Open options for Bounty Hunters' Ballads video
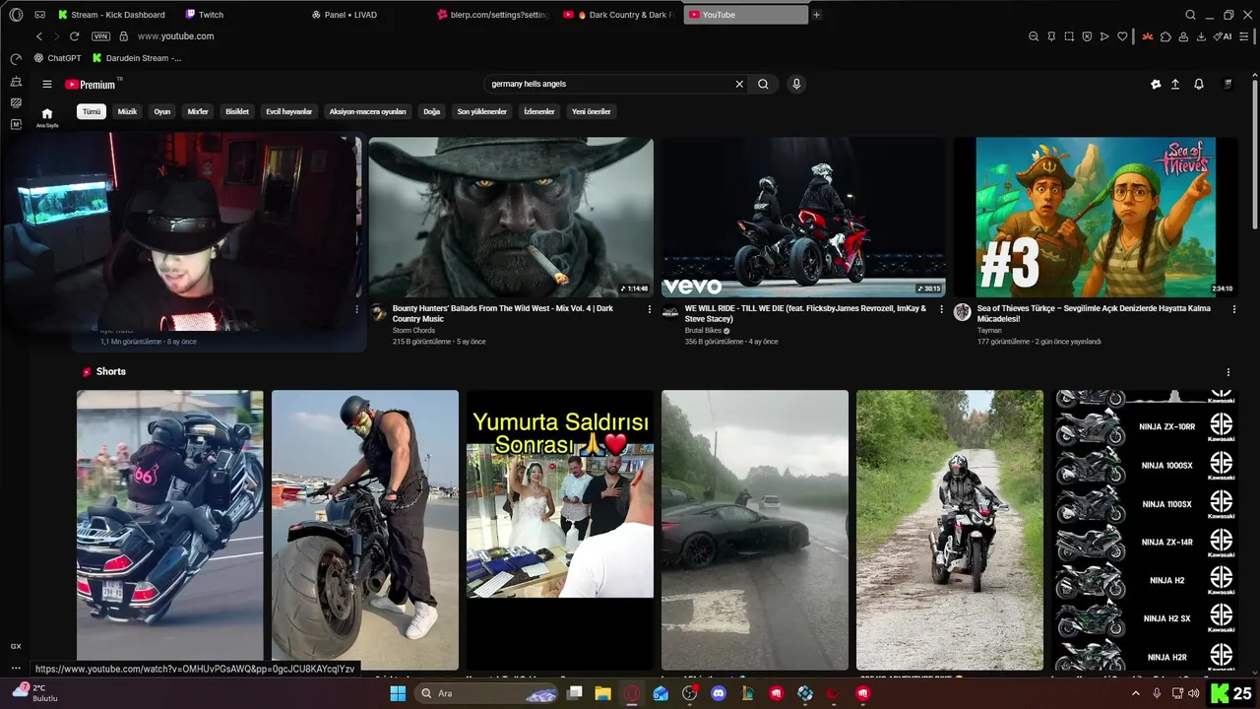 [x=650, y=309]
